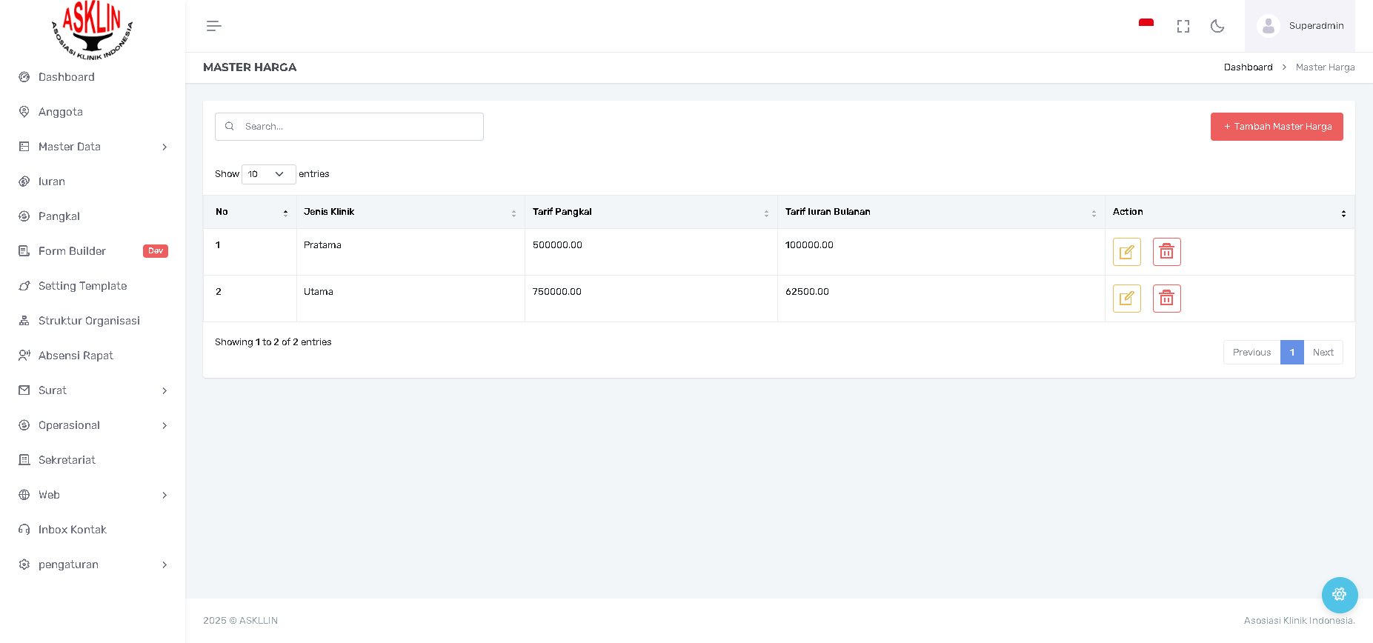Expand the Master Data sidebar submenu
Viewport: 1373px width, 643px height.
[x=93, y=147]
